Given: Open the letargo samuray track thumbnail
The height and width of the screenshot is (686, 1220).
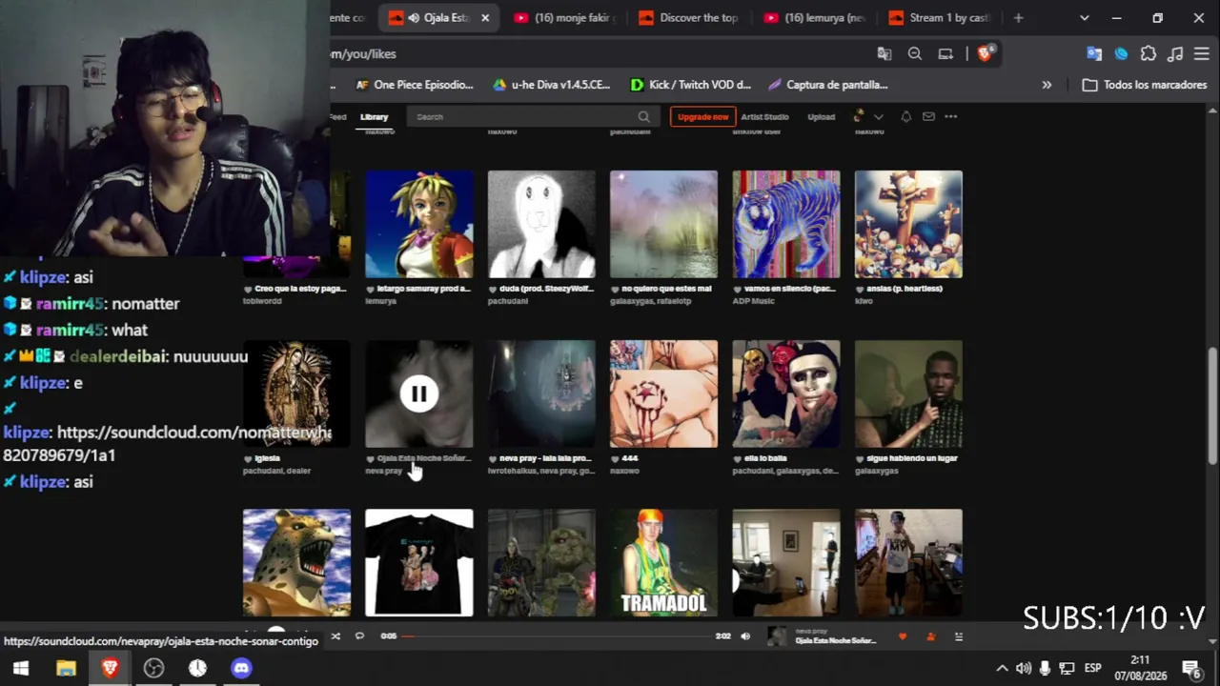Looking at the screenshot, I should coord(419,225).
